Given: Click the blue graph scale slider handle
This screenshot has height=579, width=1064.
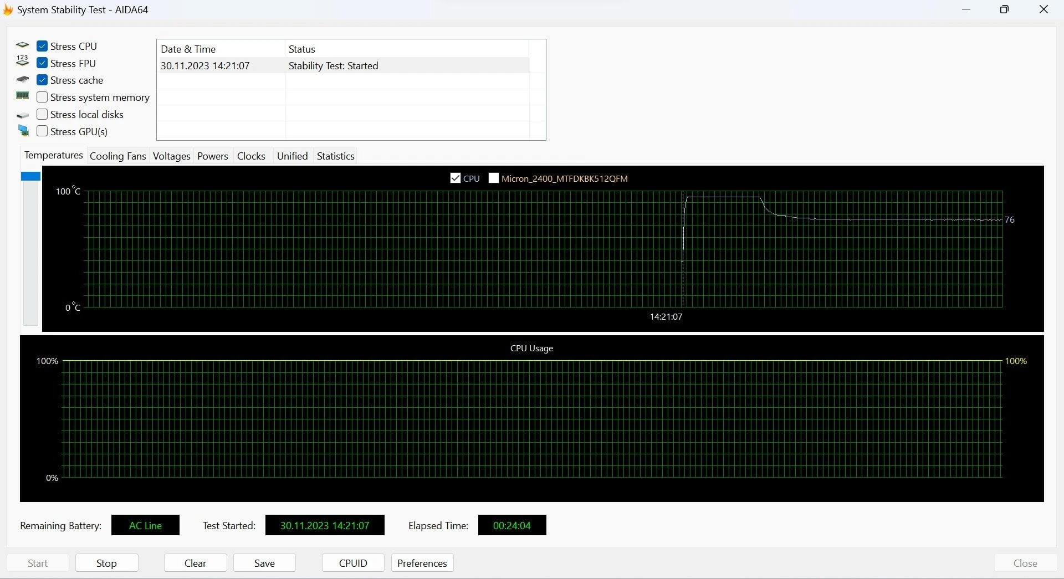Looking at the screenshot, I should point(30,176).
